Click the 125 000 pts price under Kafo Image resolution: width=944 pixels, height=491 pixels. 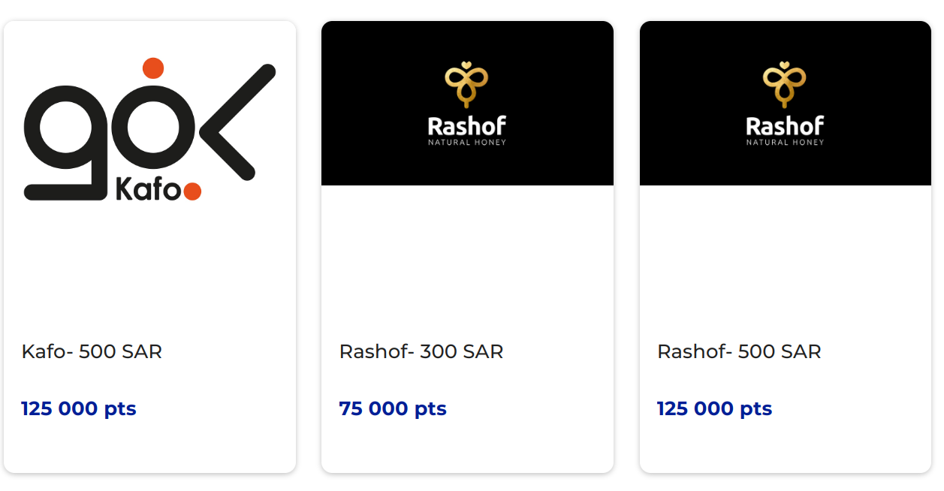pos(79,409)
